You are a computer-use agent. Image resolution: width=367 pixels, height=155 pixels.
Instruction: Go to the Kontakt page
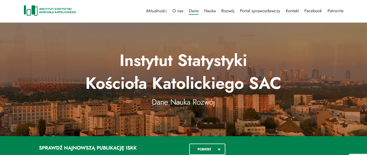[292, 11]
